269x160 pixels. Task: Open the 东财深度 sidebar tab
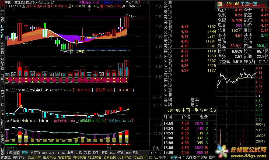pos(2,93)
